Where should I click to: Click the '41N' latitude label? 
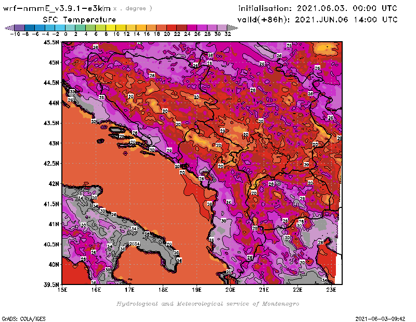pos(54,224)
